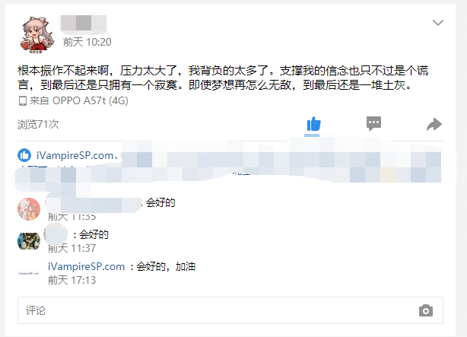Viewport: 467px width, 337px height.
Task: Click the blue thumbs-up like button
Action: point(313,124)
